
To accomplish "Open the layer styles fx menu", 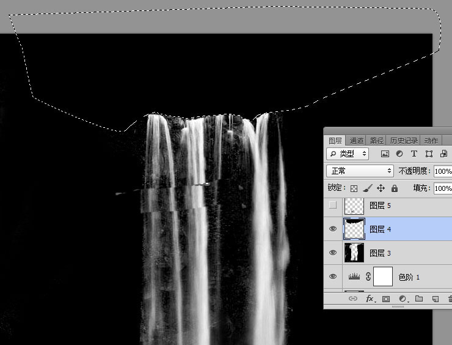I will click(x=370, y=299).
